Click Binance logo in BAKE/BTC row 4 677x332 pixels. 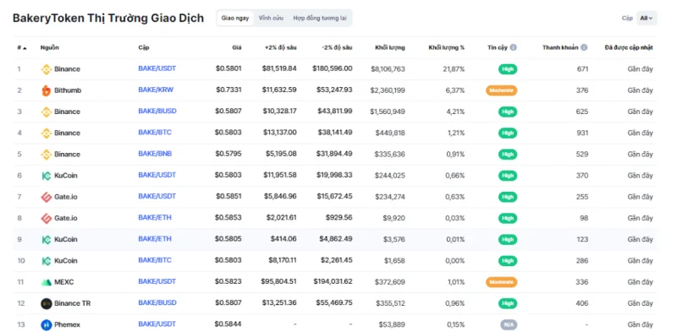(x=47, y=133)
